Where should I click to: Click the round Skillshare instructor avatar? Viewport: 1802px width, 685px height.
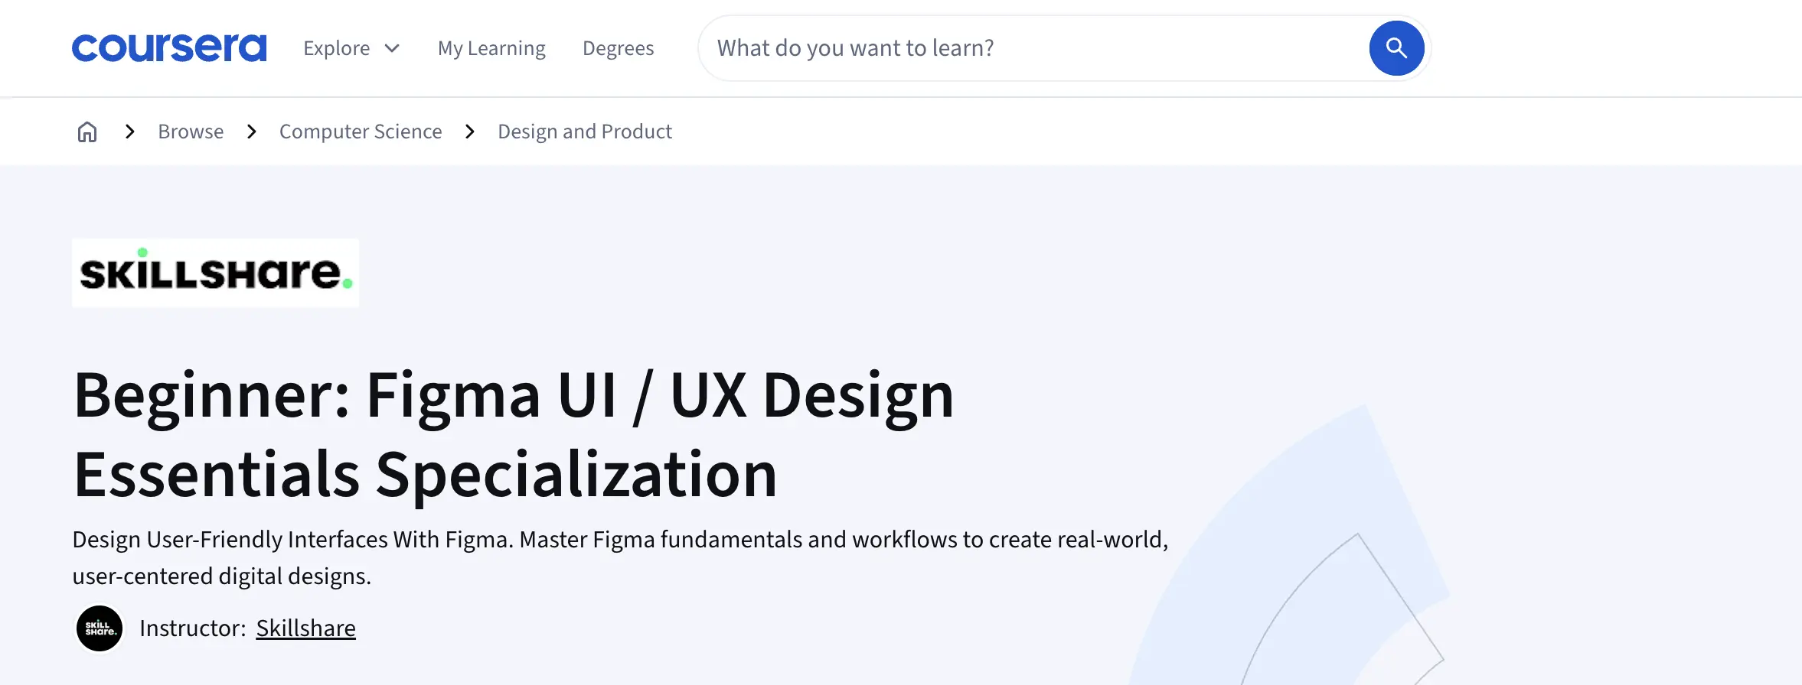100,628
